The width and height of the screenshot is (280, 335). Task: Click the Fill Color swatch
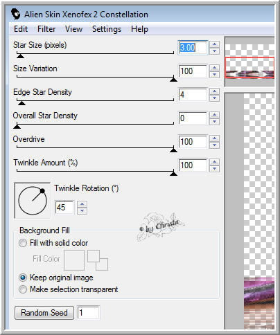[74, 260]
